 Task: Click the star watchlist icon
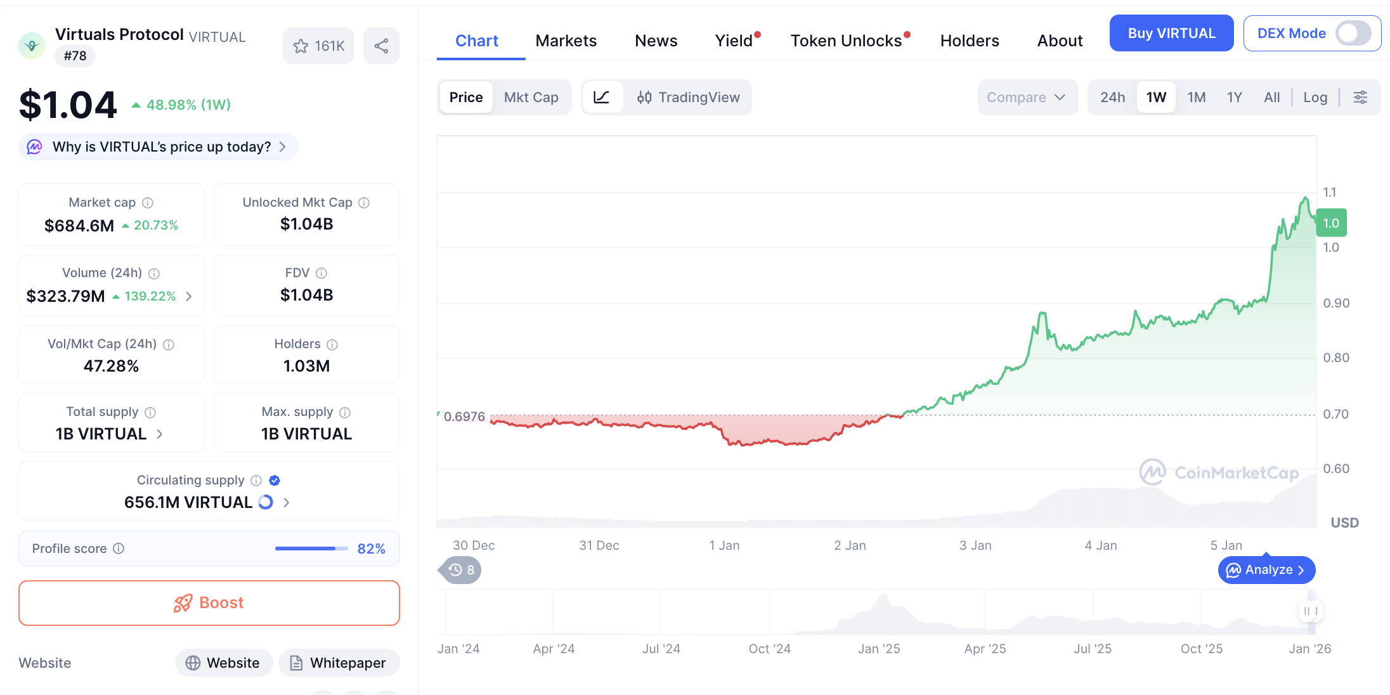coord(301,46)
